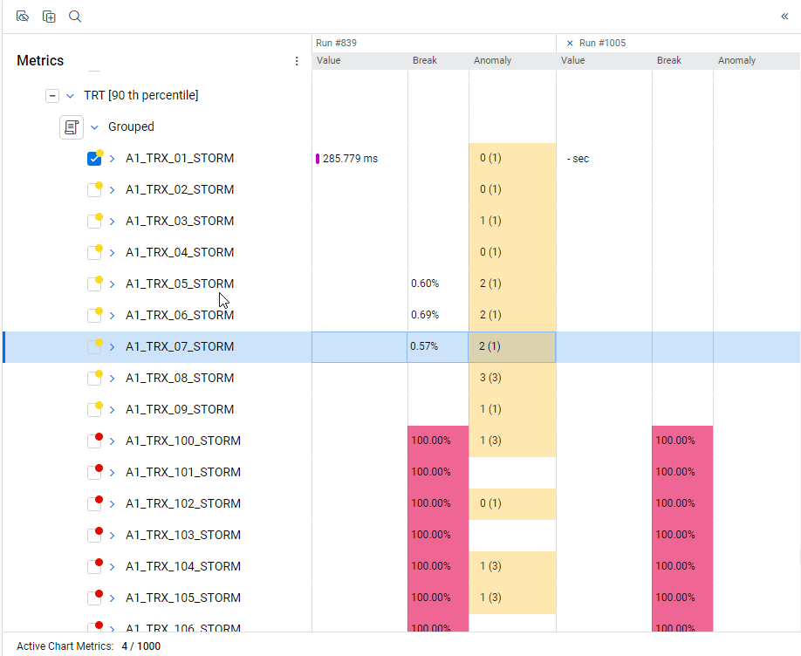Viewport: 801px width, 656px height.
Task: Collapse the Grouped section chevron
Action: [94, 126]
